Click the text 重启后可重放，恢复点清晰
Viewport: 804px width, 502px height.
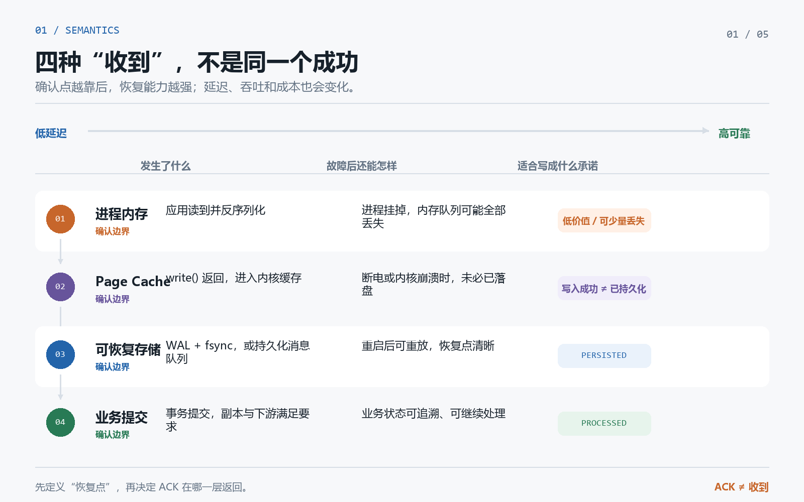pos(428,346)
